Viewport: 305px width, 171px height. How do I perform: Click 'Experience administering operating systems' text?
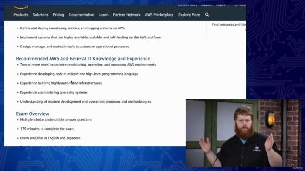[54, 92]
